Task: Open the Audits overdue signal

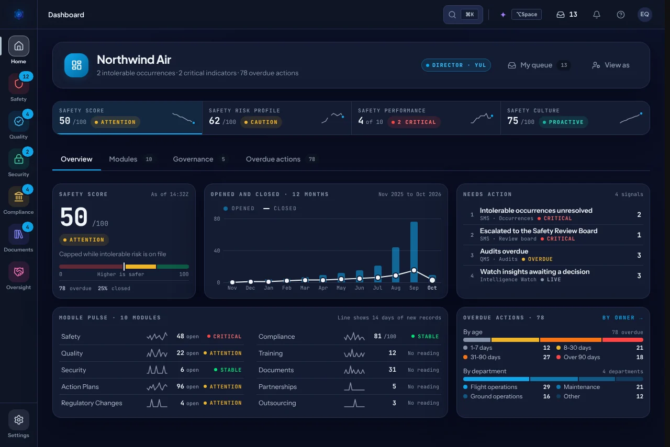Action: pyautogui.click(x=553, y=255)
